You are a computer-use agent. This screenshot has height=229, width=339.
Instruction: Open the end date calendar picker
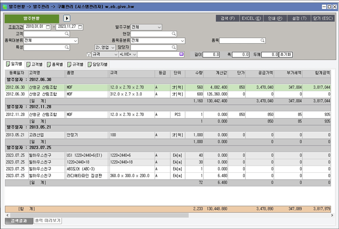click(80, 27)
